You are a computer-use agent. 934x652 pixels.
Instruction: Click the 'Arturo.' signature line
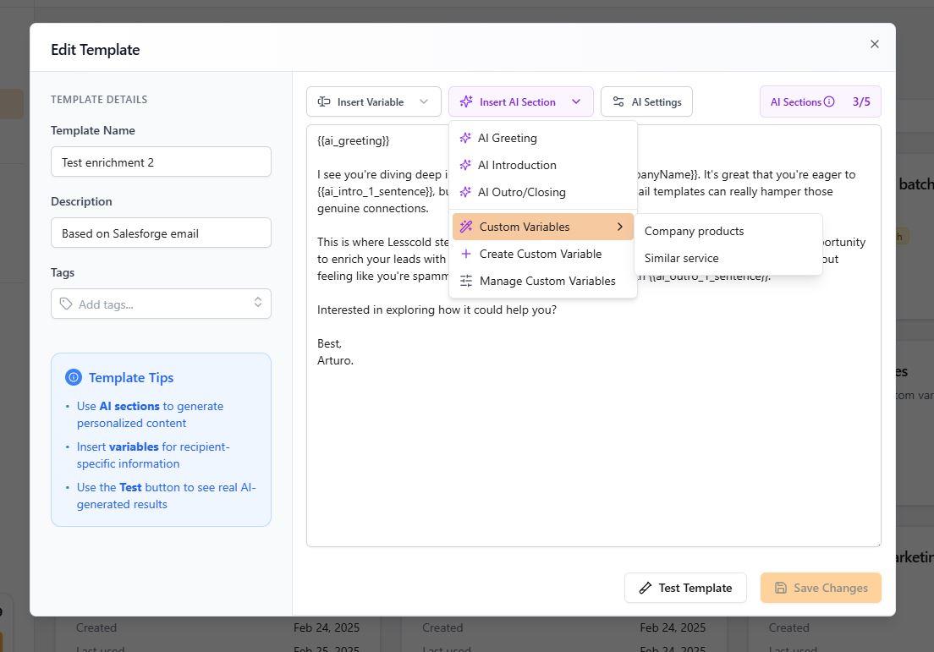click(x=335, y=360)
